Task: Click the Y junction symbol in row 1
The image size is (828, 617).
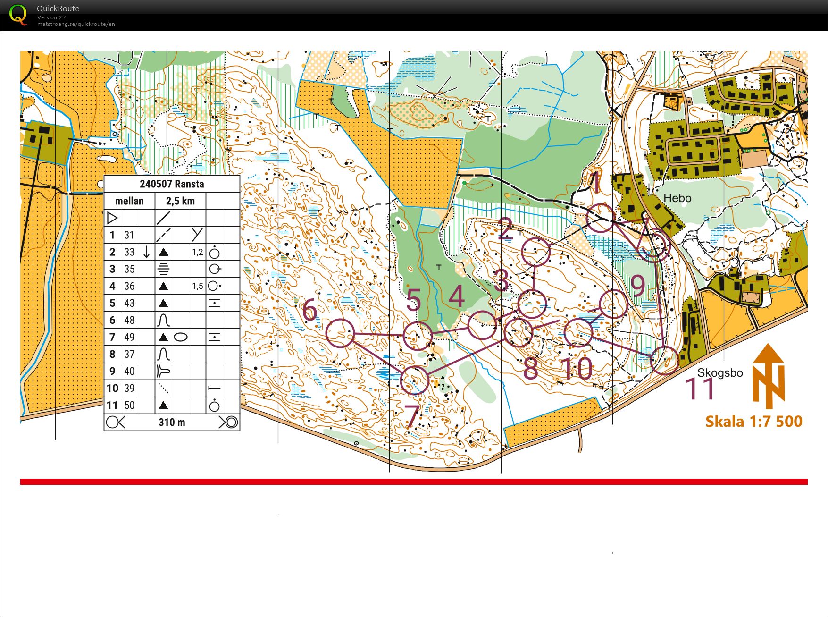Action: pos(197,235)
